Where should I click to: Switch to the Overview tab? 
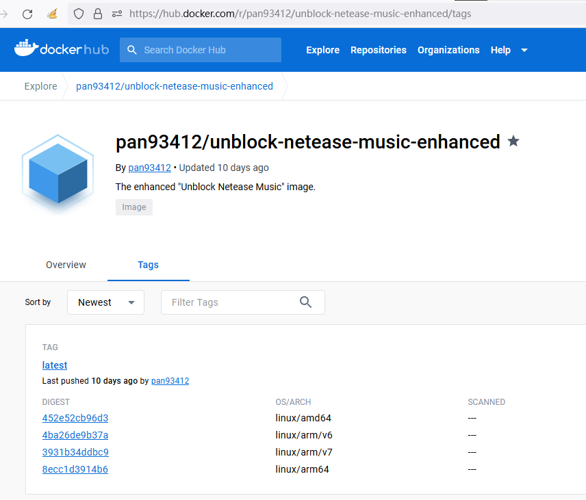[x=66, y=265]
